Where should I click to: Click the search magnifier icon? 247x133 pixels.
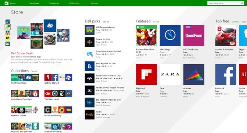coord(242,3)
